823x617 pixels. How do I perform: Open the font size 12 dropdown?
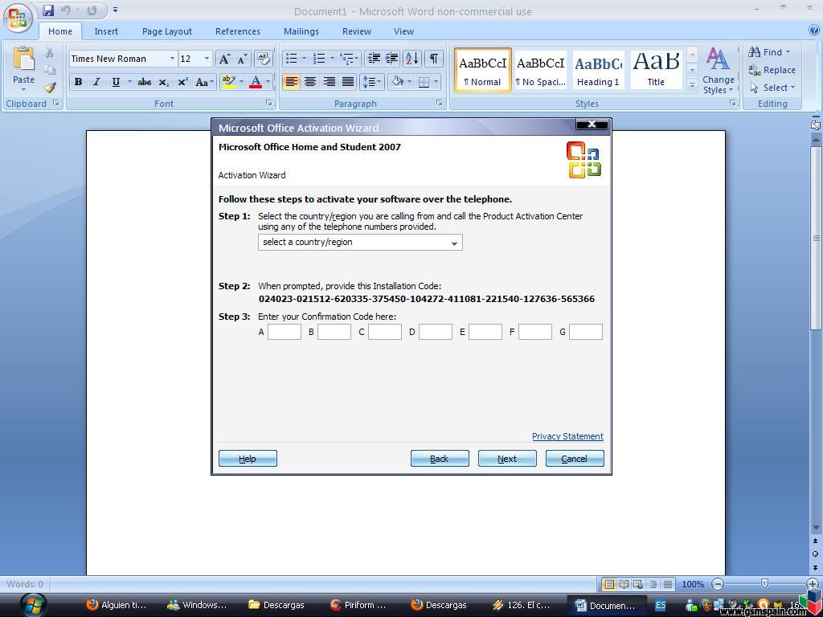tap(207, 59)
